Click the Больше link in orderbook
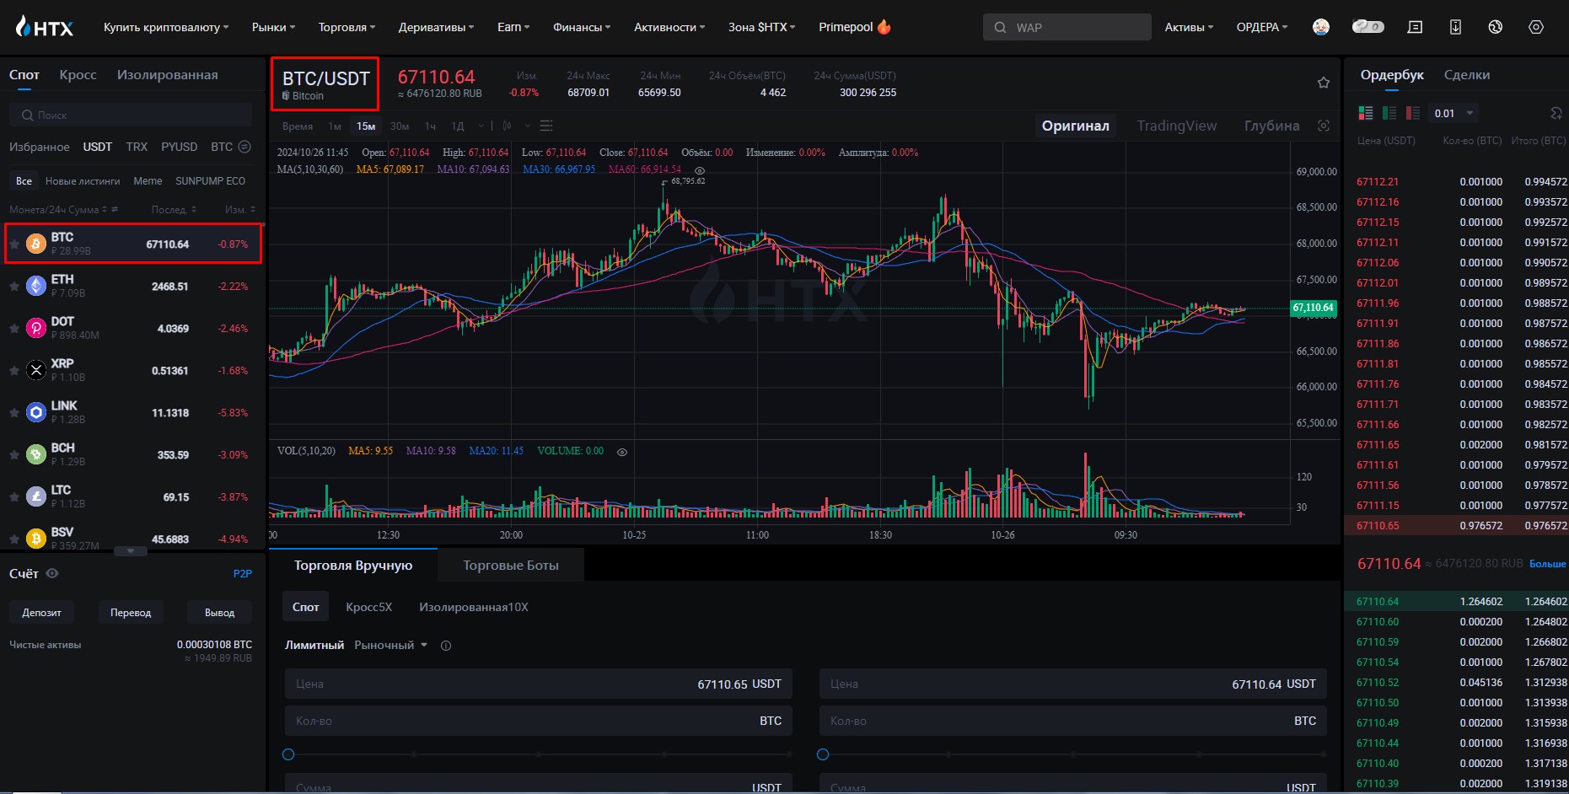 click(x=1548, y=564)
